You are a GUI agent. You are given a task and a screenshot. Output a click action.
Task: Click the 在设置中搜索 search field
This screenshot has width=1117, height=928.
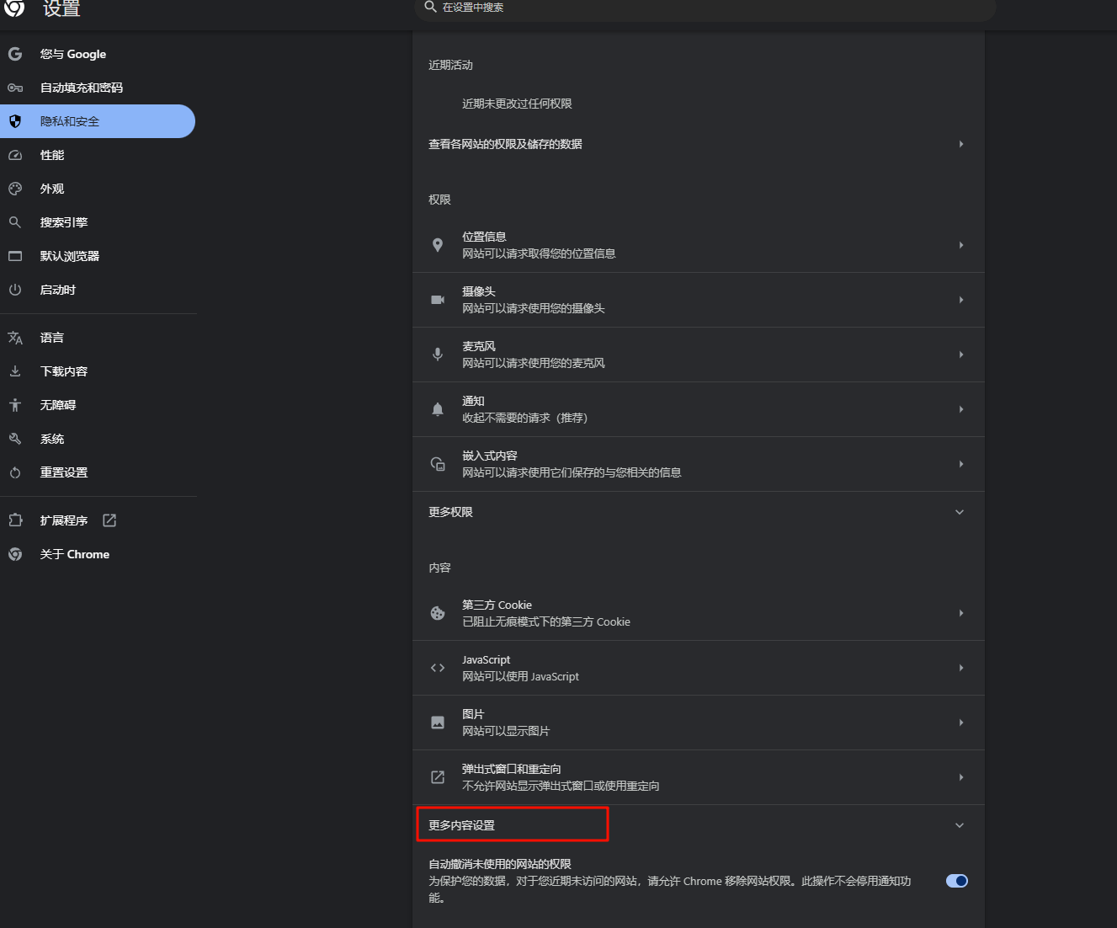(705, 8)
